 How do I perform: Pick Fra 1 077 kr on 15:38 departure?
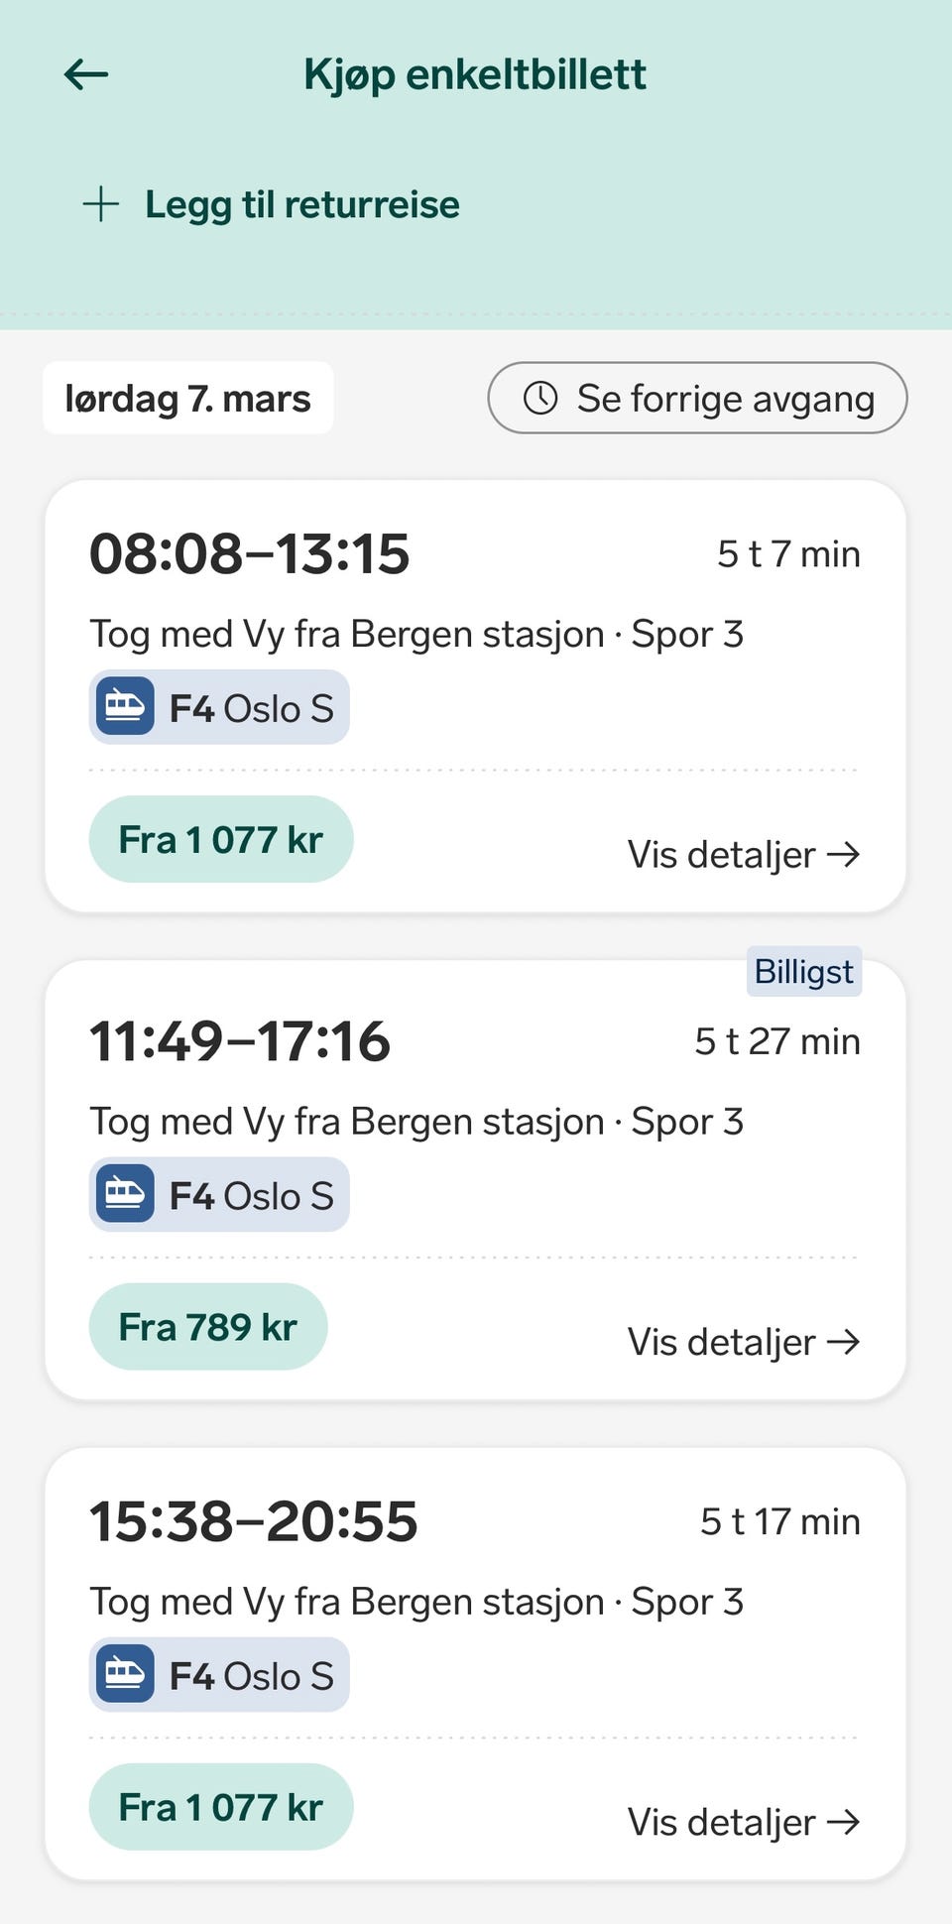221,1807
